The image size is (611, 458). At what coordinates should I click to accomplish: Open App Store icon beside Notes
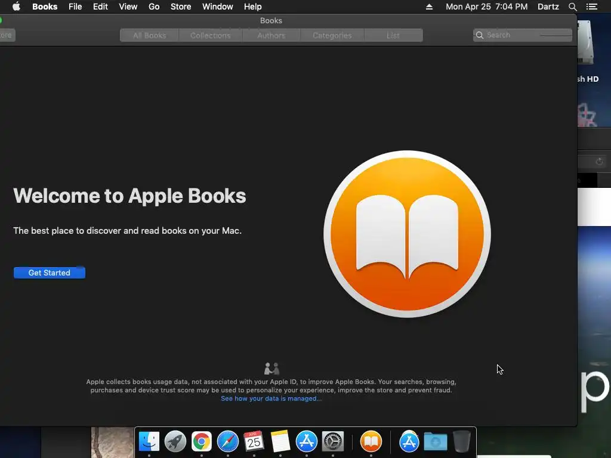(307, 442)
